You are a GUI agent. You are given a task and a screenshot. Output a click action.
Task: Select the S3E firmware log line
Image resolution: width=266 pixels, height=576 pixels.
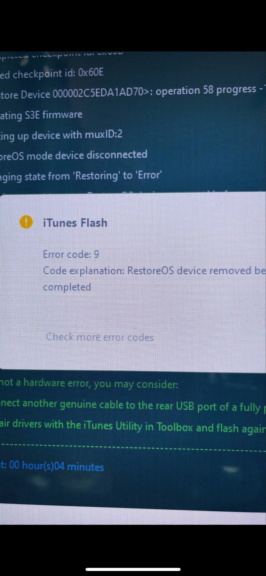pos(41,115)
